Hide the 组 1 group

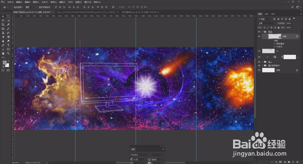[259, 62]
